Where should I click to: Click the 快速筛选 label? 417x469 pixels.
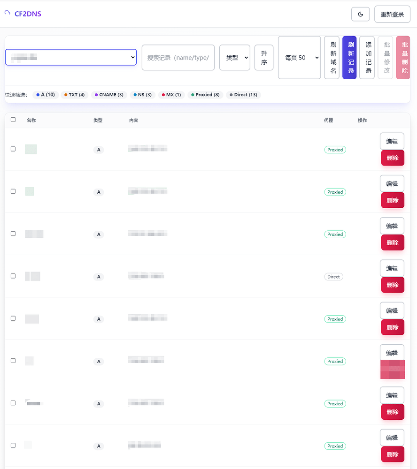[16, 95]
